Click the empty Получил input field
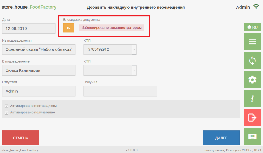263x153 pixels. click(x=120, y=91)
